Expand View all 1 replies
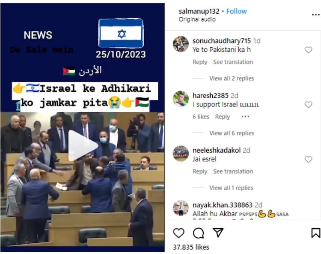321x254 pixels. [x=231, y=188]
